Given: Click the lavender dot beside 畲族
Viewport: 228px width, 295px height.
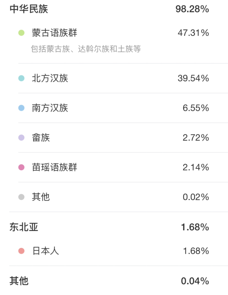Looking at the screenshot, I should [x=21, y=138].
